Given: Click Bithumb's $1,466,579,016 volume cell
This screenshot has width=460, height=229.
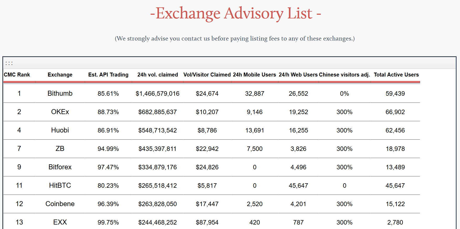Looking at the screenshot, I should [x=157, y=94].
